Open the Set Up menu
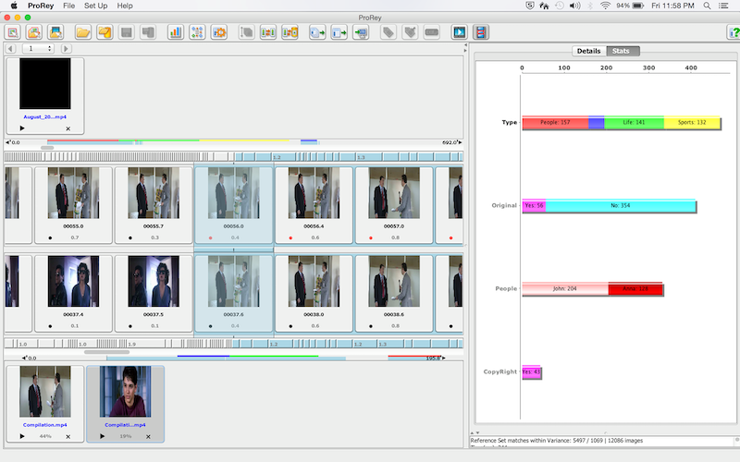Viewport: 740px width, 462px height. (x=96, y=6)
